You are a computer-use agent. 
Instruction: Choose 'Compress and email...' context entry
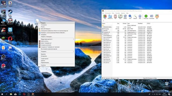click(56, 45)
